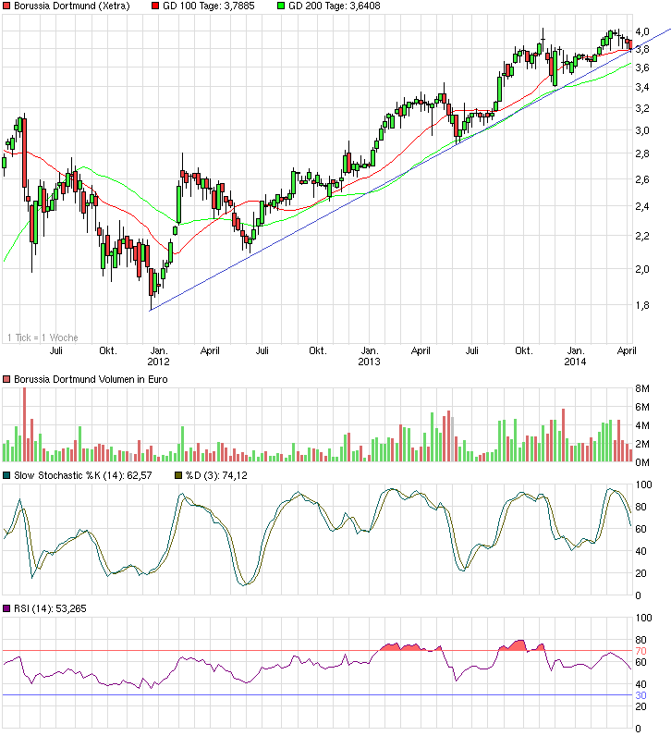Click the red Borussia Dortmund (Xetra) legend swatch
This screenshot has width=671, height=736.
(x=6, y=6)
